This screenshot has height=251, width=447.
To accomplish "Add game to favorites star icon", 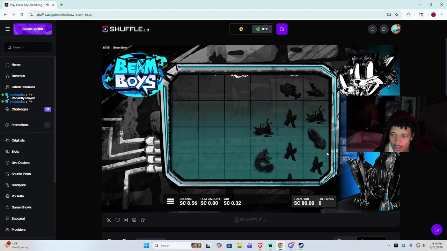I will tap(142, 220).
